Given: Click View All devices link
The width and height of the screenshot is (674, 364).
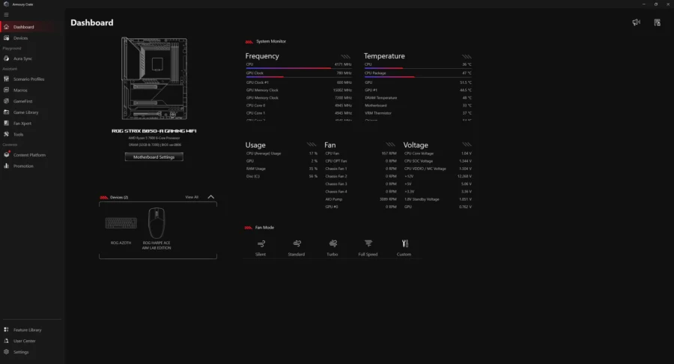Looking at the screenshot, I should [x=192, y=197].
